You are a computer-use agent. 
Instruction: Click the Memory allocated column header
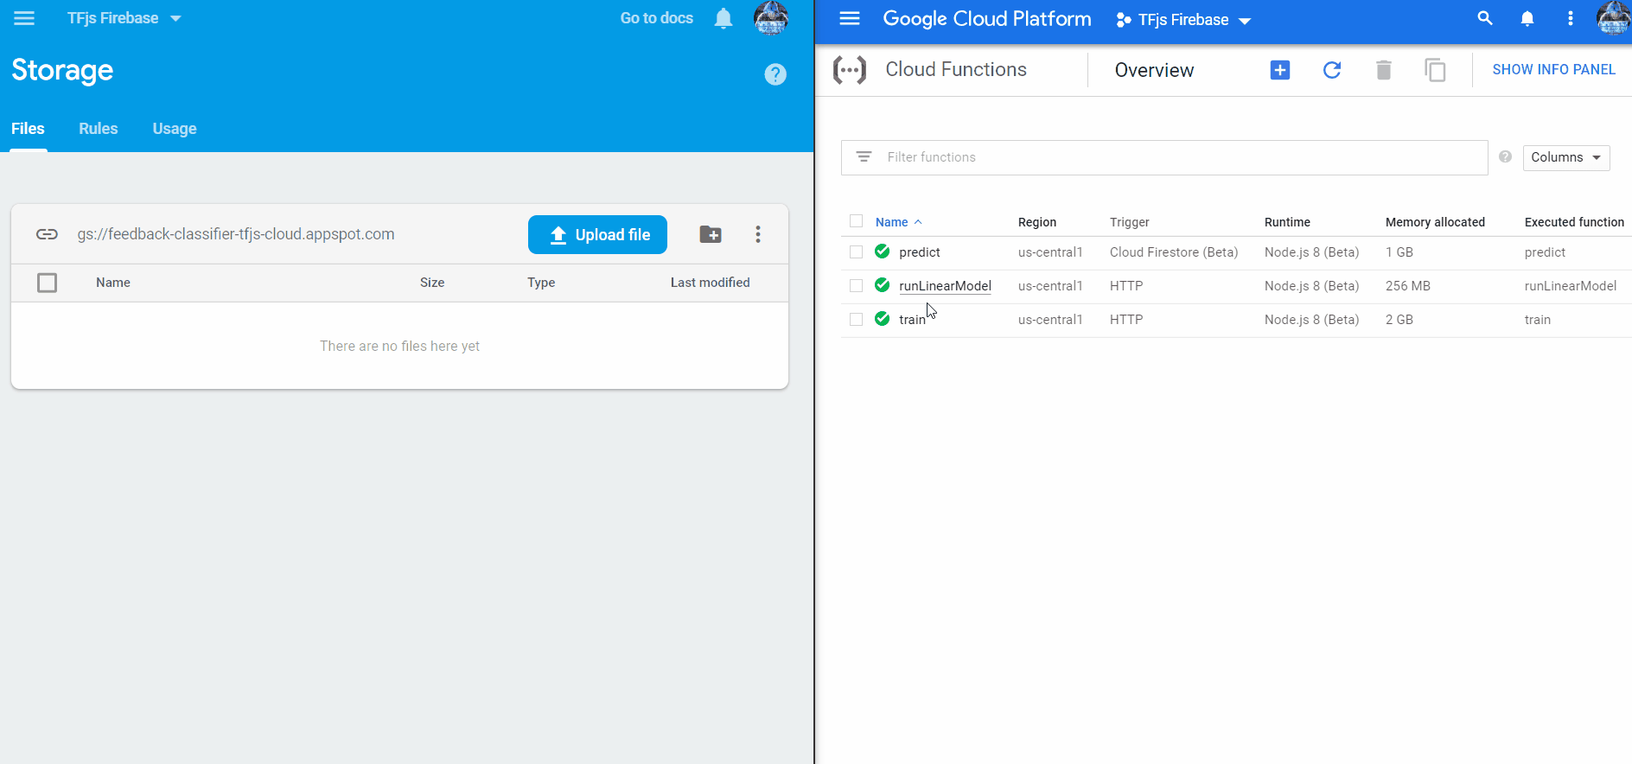tap(1435, 222)
